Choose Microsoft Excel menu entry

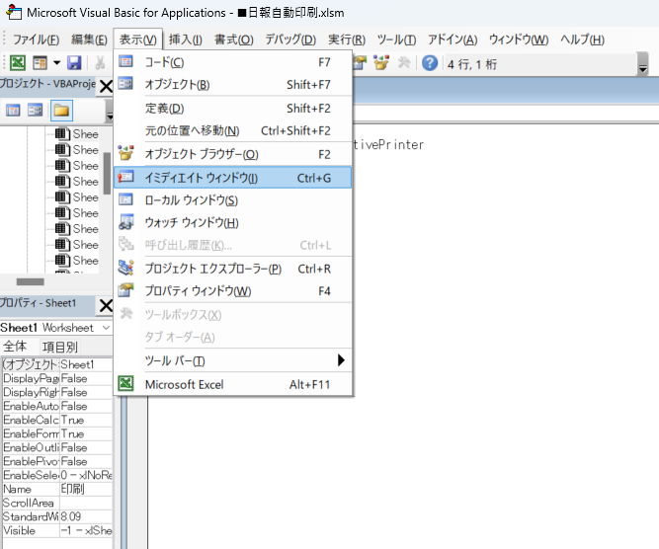tap(233, 384)
